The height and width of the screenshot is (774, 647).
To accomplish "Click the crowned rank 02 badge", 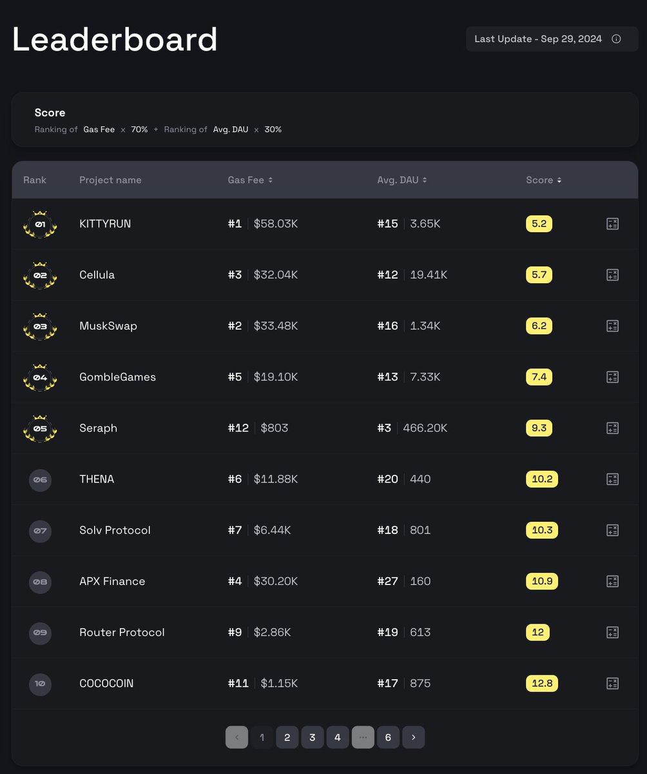I will click(40, 275).
